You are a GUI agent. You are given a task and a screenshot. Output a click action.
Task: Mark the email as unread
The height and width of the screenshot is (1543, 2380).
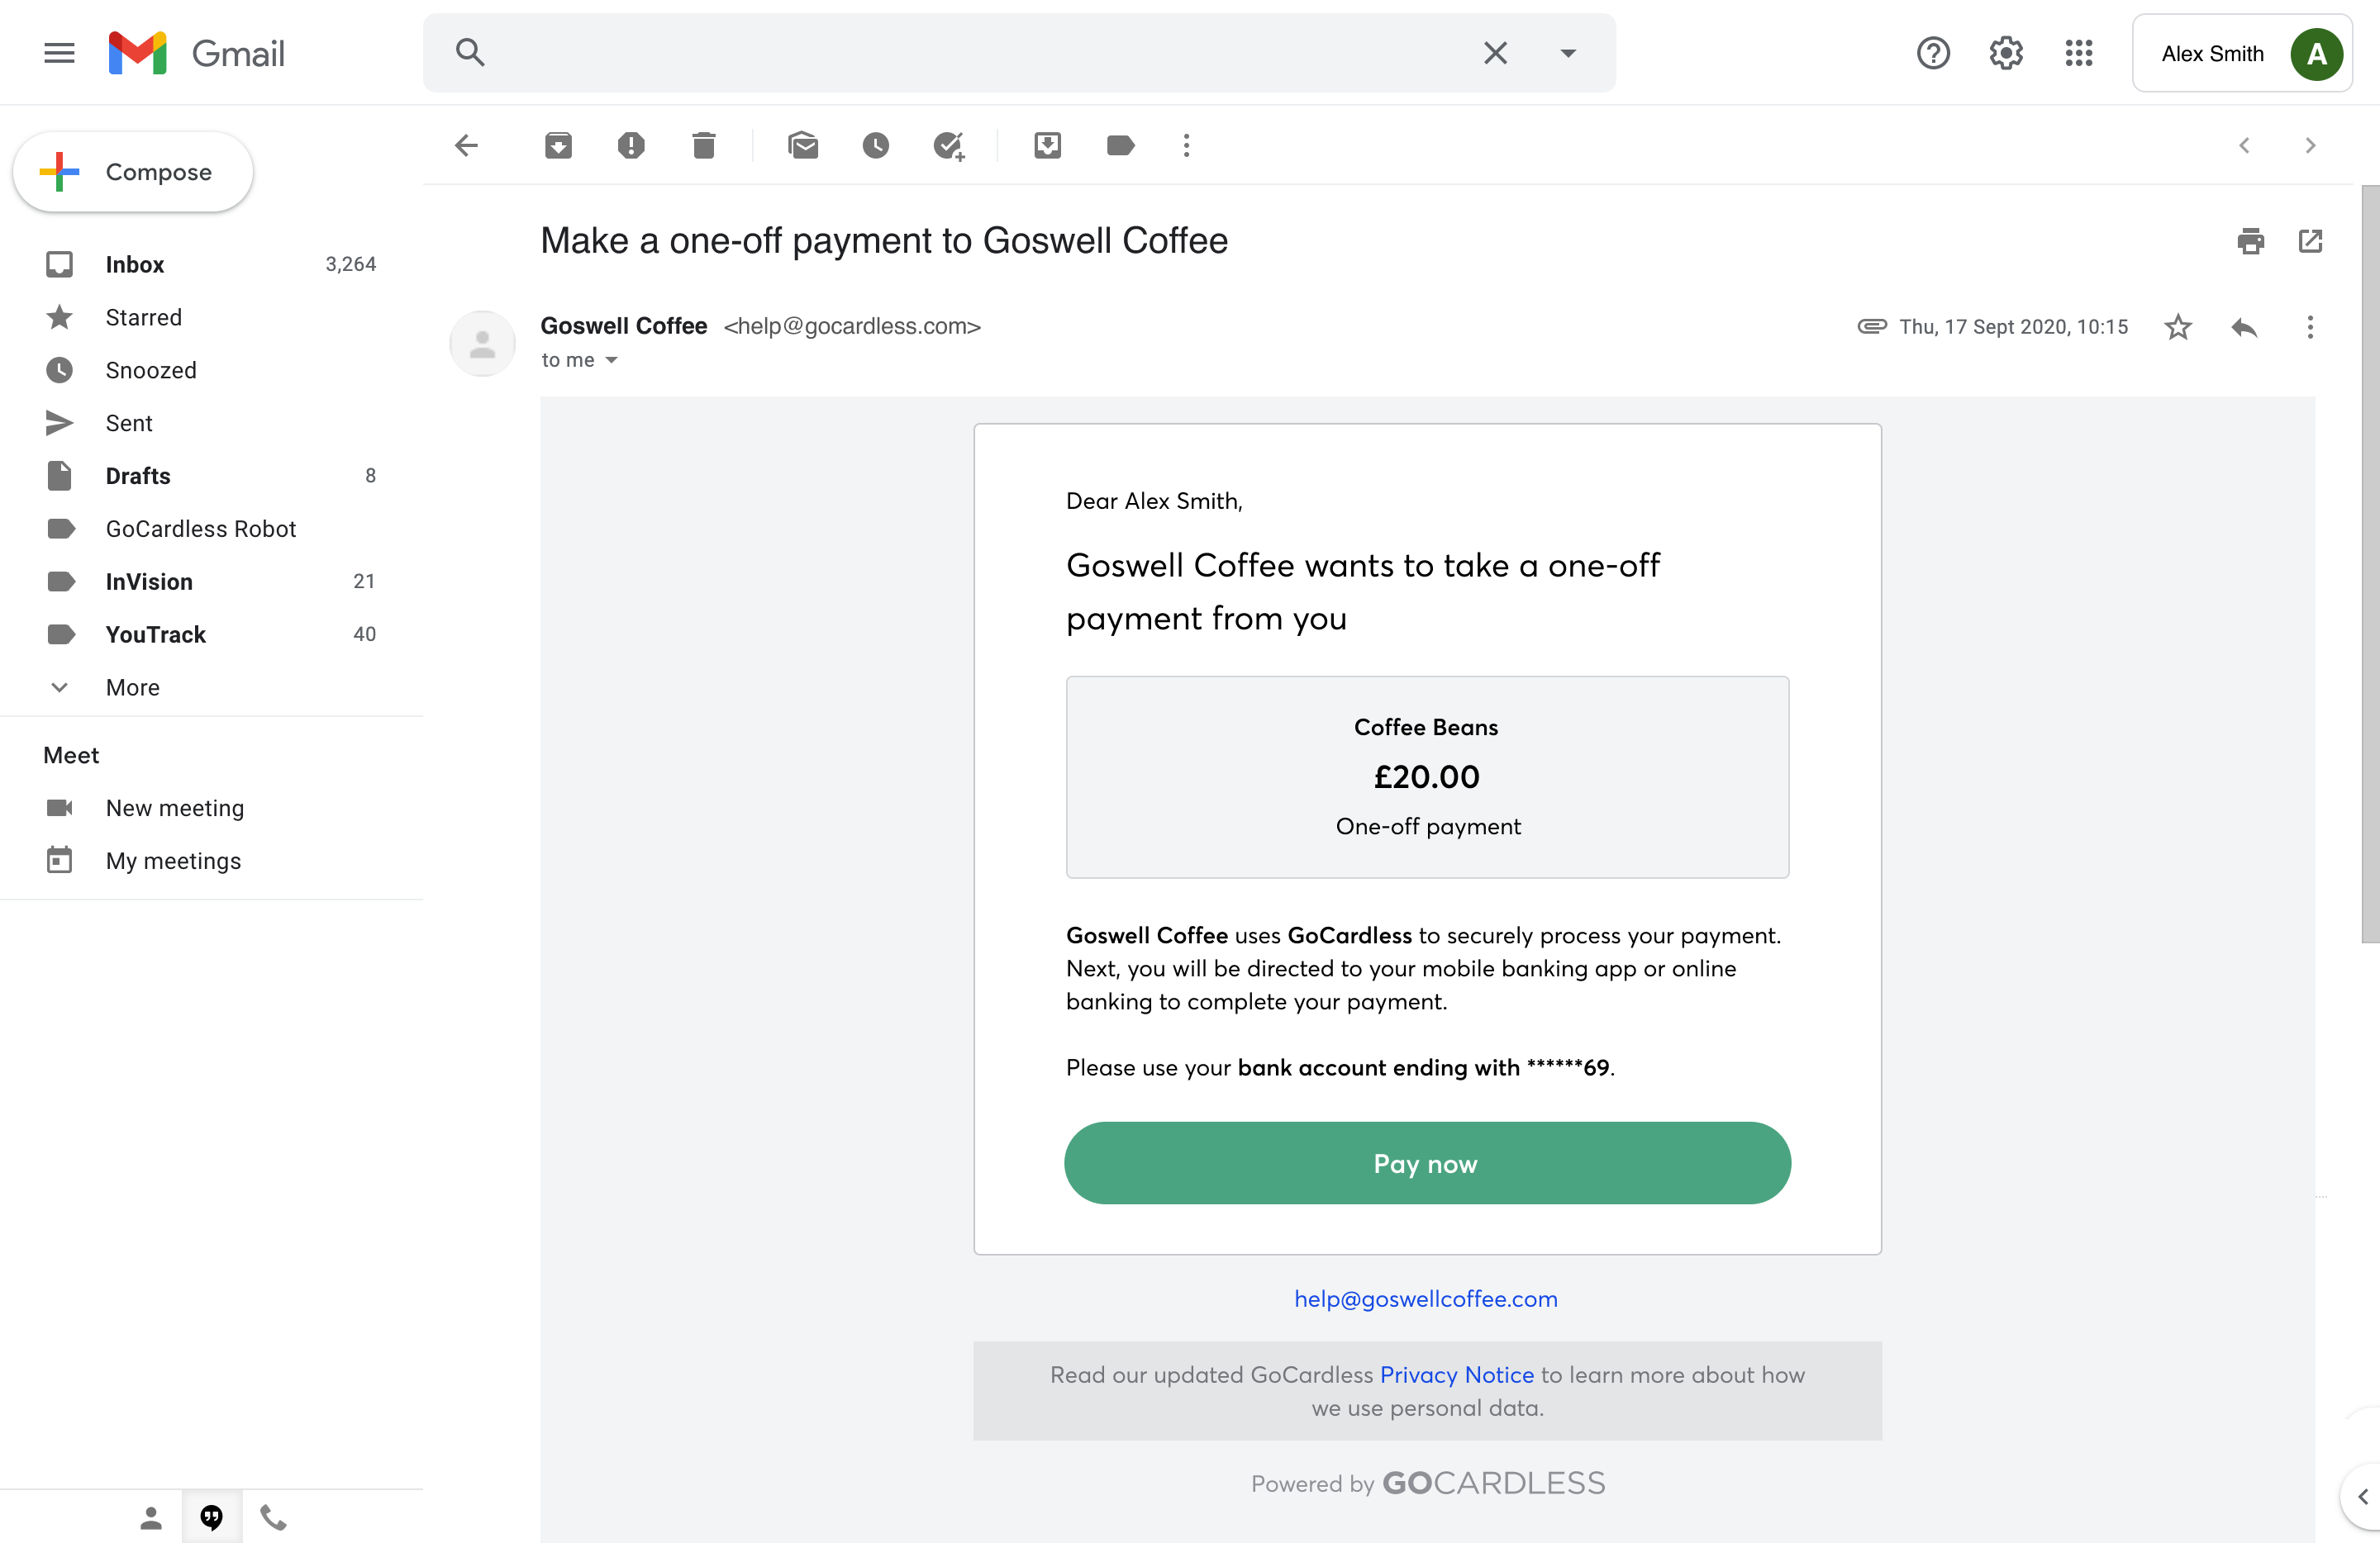pyautogui.click(x=802, y=146)
